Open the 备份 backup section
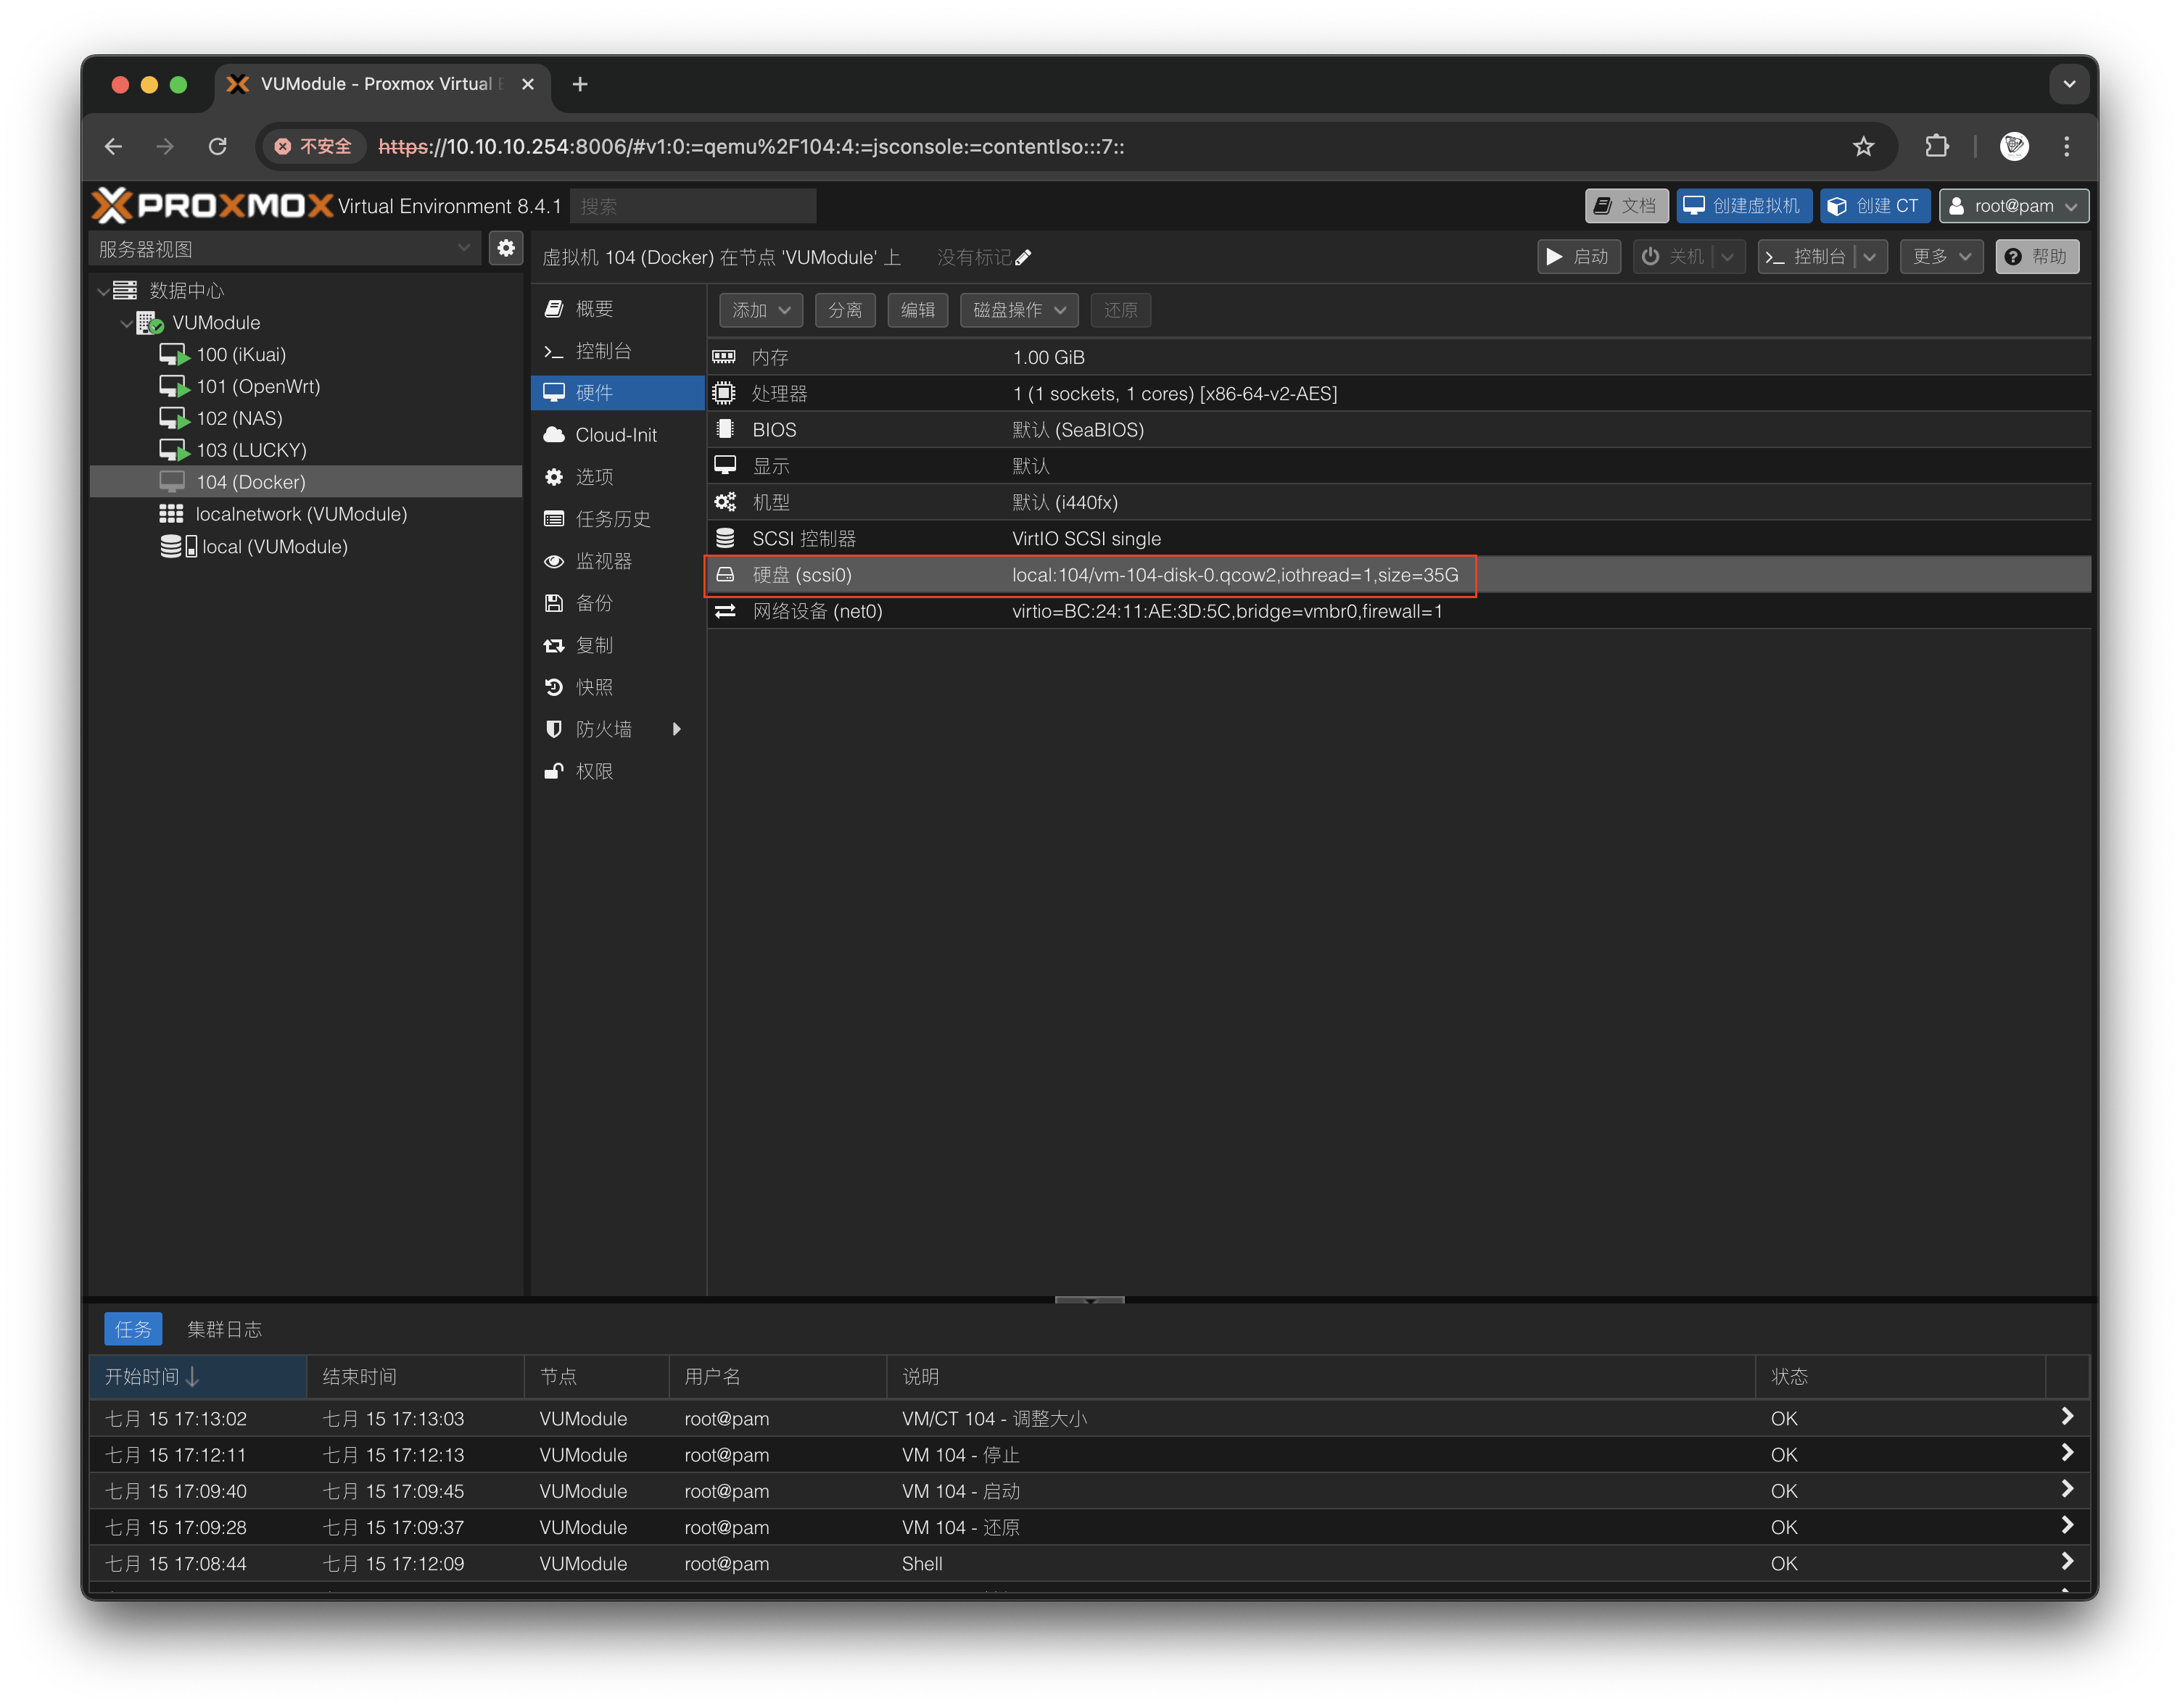Image resolution: width=2180 pixels, height=1708 pixels. 594,603
